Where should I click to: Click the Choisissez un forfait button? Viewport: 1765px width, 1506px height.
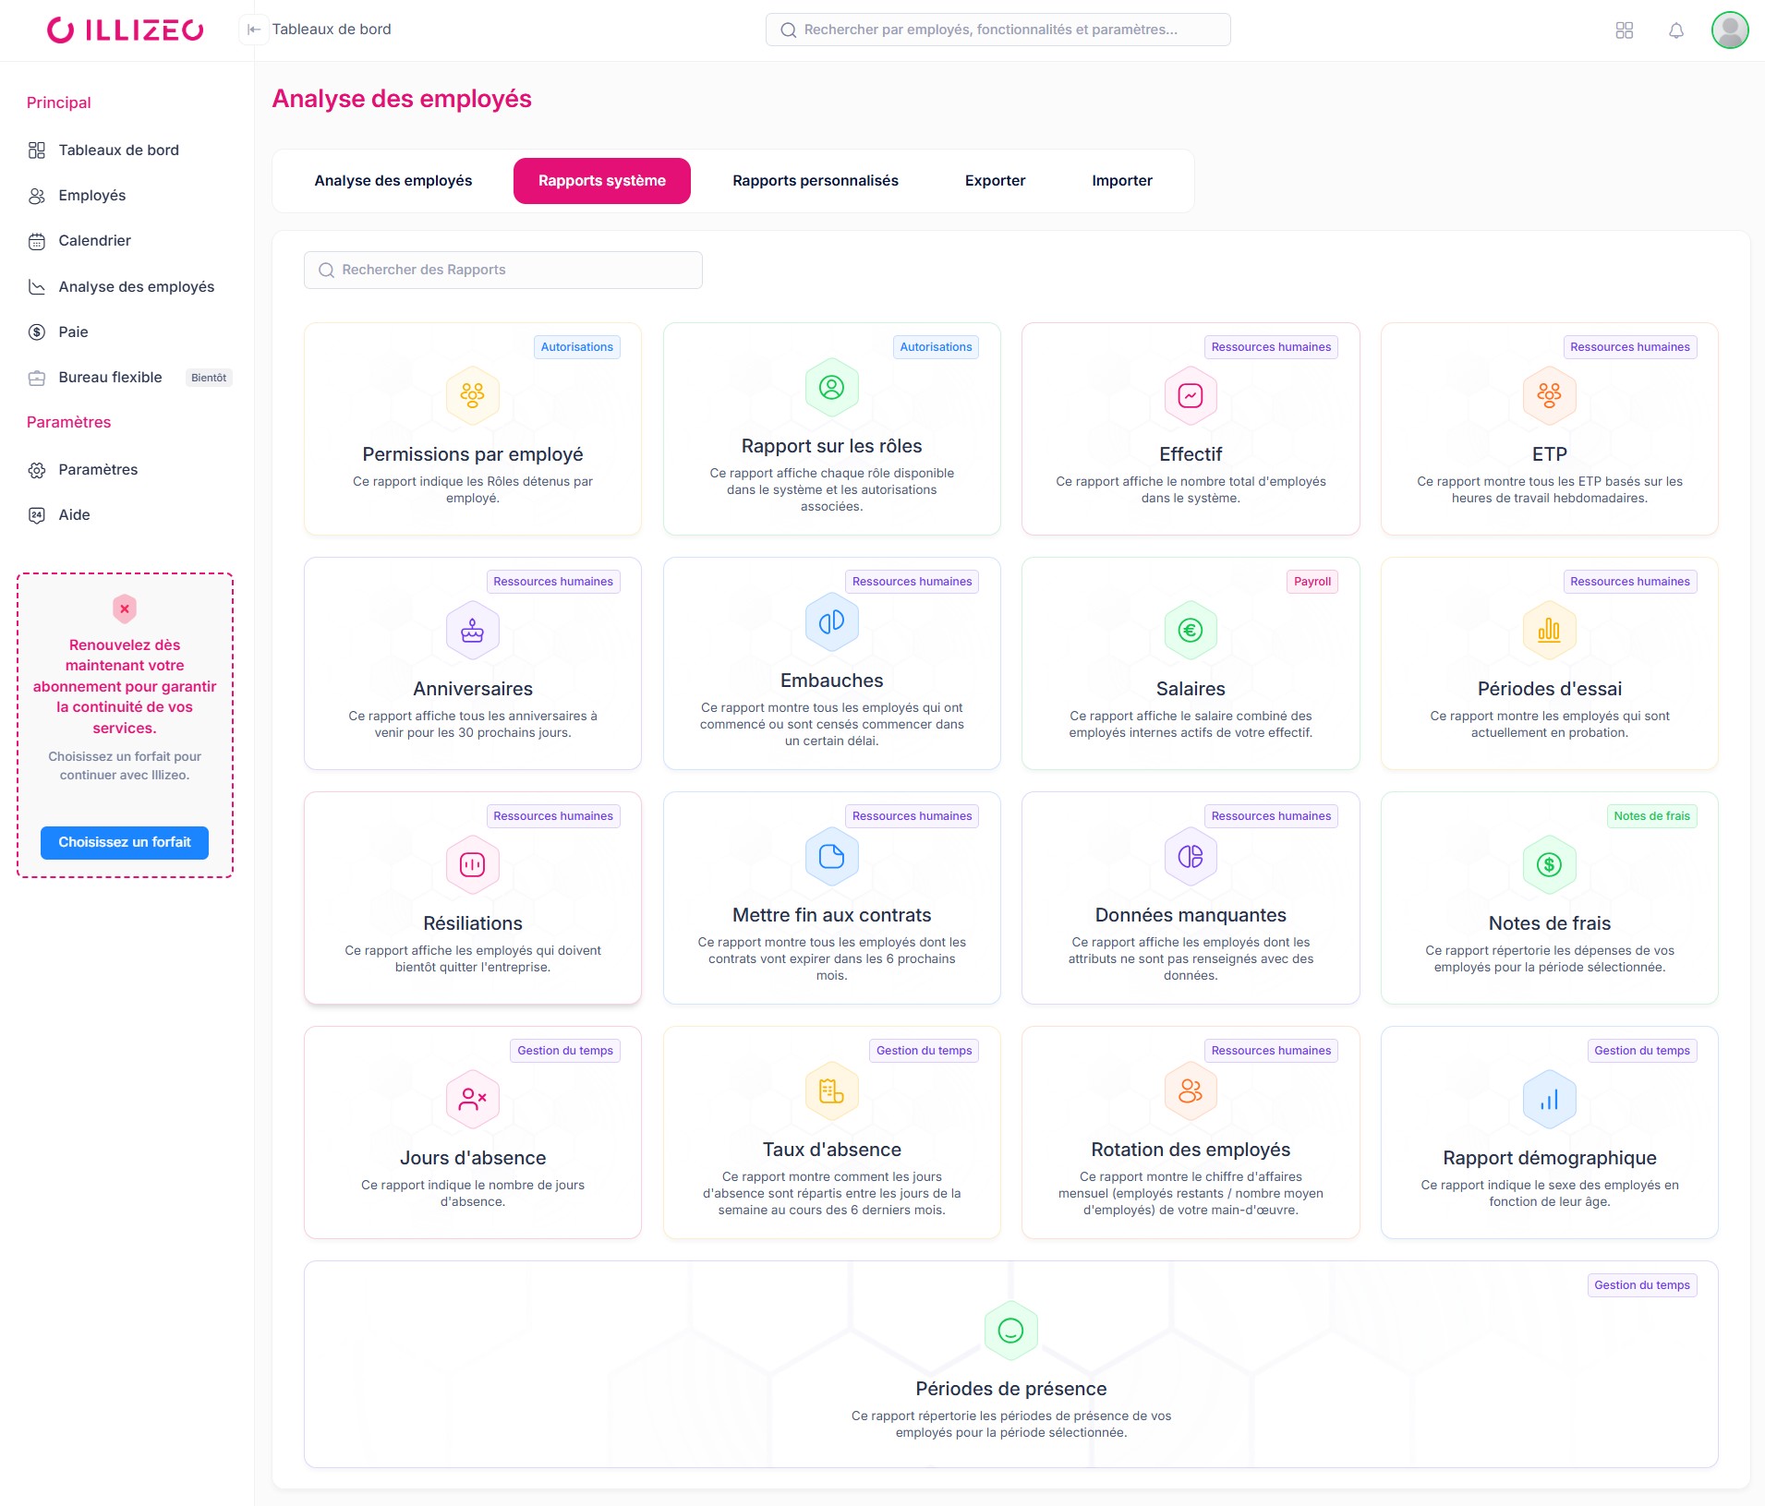(x=124, y=842)
